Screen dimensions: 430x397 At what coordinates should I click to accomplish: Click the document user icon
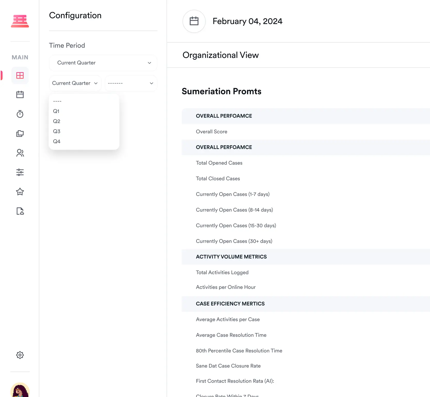20,211
